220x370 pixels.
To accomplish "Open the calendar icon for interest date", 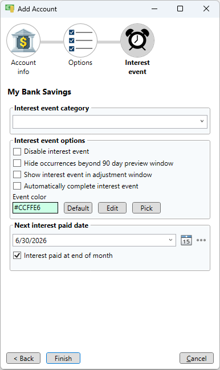I will click(x=186, y=240).
